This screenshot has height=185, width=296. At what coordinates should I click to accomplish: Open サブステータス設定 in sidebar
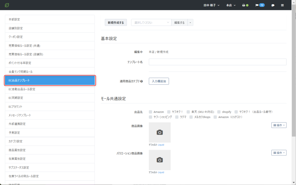(50, 168)
